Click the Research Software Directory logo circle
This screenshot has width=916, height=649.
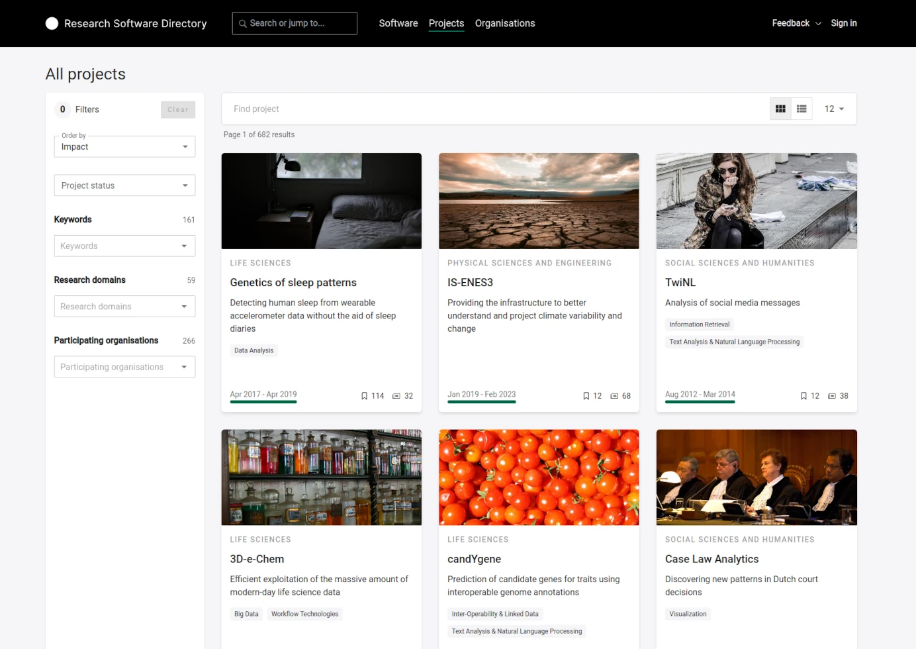(x=52, y=24)
